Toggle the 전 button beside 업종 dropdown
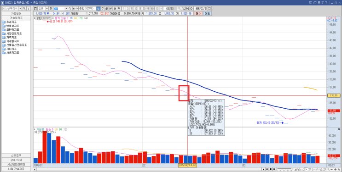This screenshot has width=342, height=172. [51, 9]
